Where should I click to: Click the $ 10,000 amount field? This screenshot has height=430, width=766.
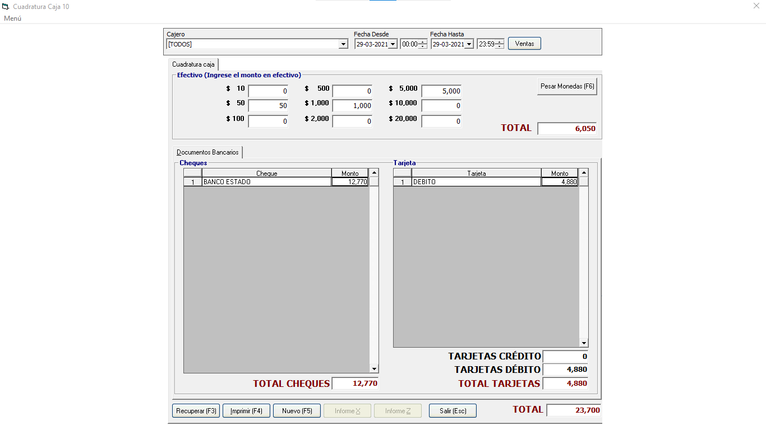[x=441, y=106]
